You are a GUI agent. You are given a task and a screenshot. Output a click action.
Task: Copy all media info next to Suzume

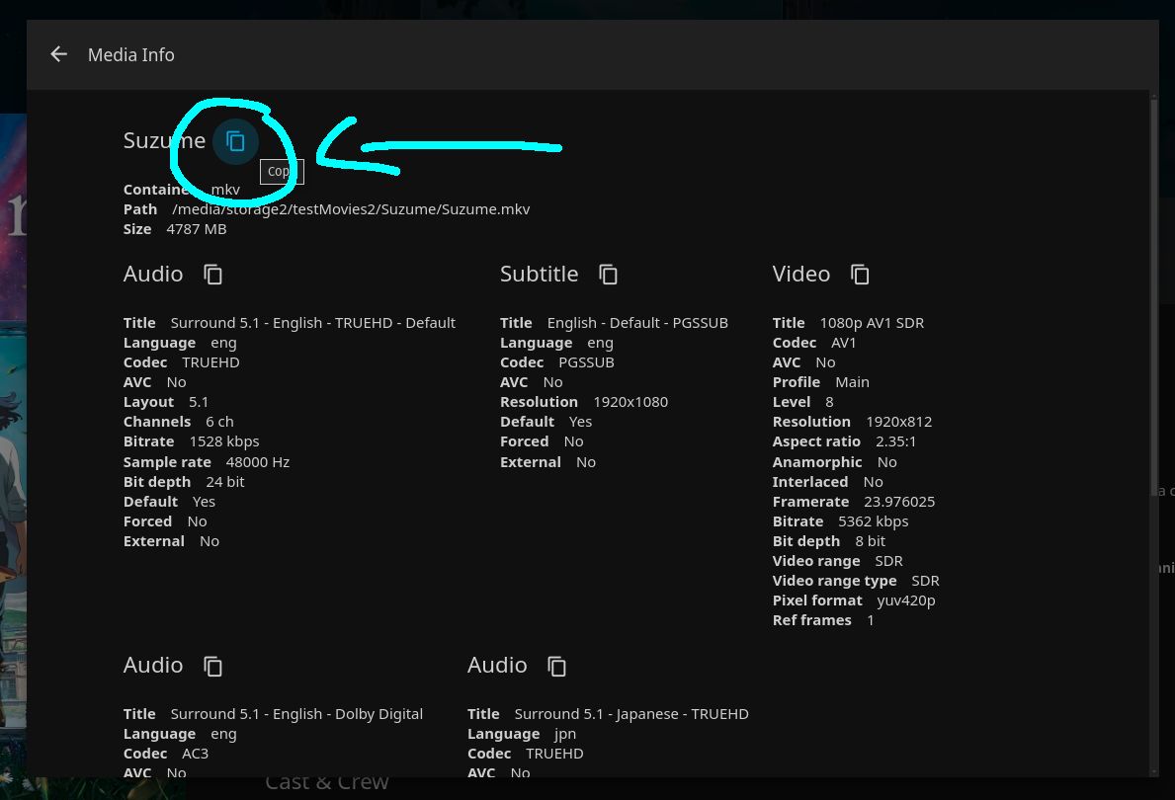click(235, 141)
